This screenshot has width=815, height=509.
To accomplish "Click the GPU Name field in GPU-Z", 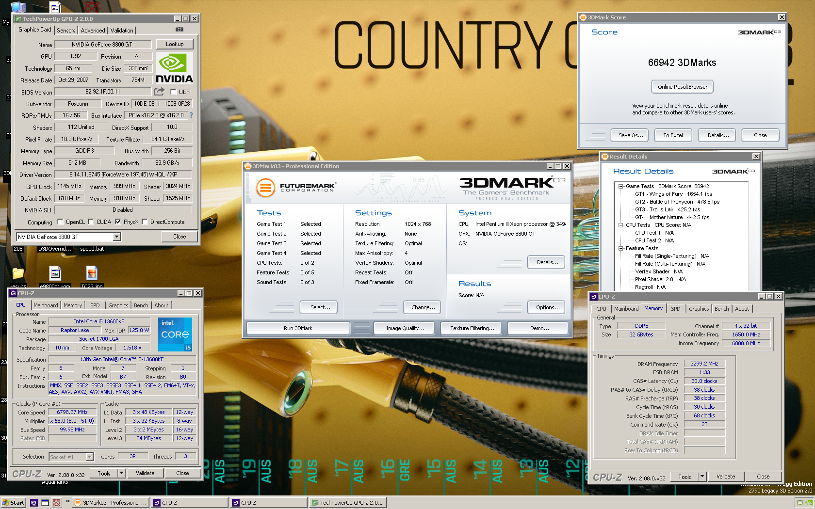I will tap(103, 45).
